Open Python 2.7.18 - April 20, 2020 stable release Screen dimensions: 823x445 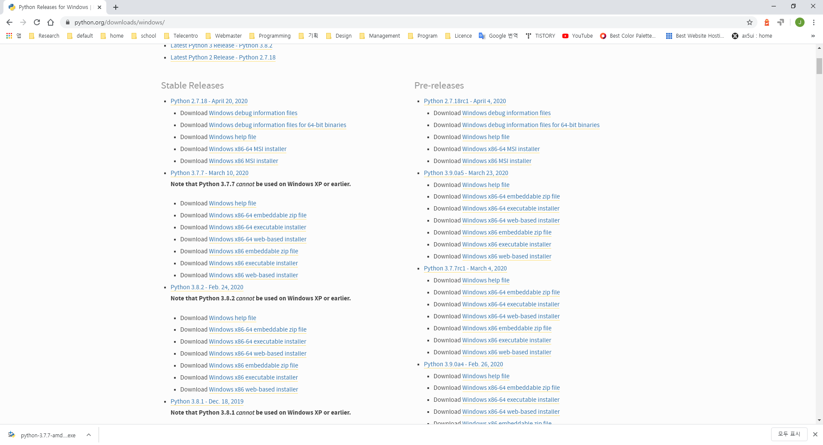point(209,101)
